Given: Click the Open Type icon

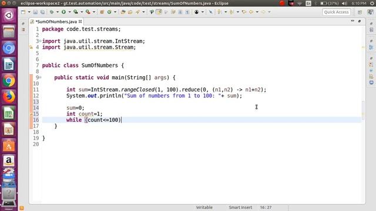Looking at the screenshot, I should pyautogui.click(x=123, y=12).
